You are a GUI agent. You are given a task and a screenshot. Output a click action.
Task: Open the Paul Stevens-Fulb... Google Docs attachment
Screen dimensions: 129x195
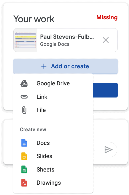click(66, 40)
